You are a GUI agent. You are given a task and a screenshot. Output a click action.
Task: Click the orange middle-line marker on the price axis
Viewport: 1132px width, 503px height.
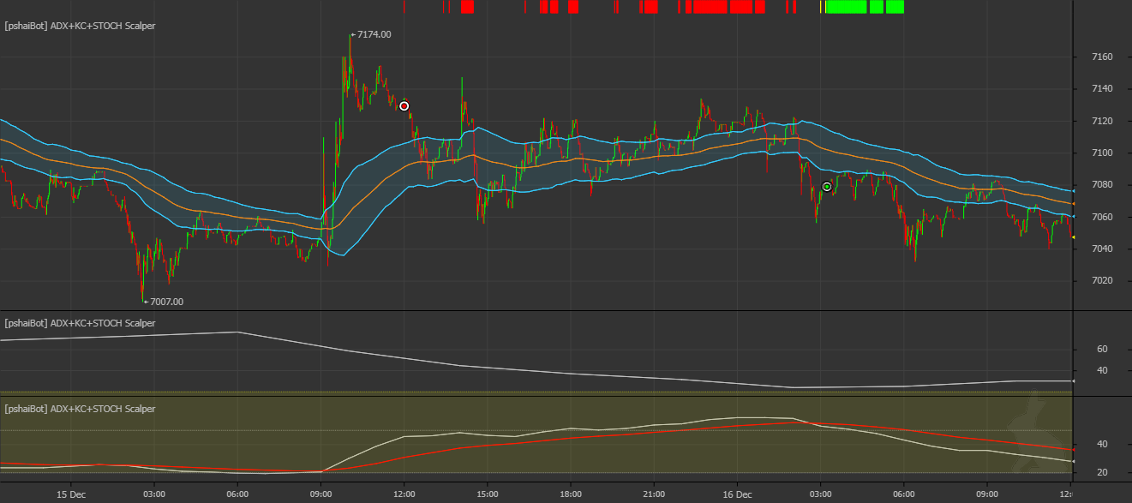click(1075, 204)
